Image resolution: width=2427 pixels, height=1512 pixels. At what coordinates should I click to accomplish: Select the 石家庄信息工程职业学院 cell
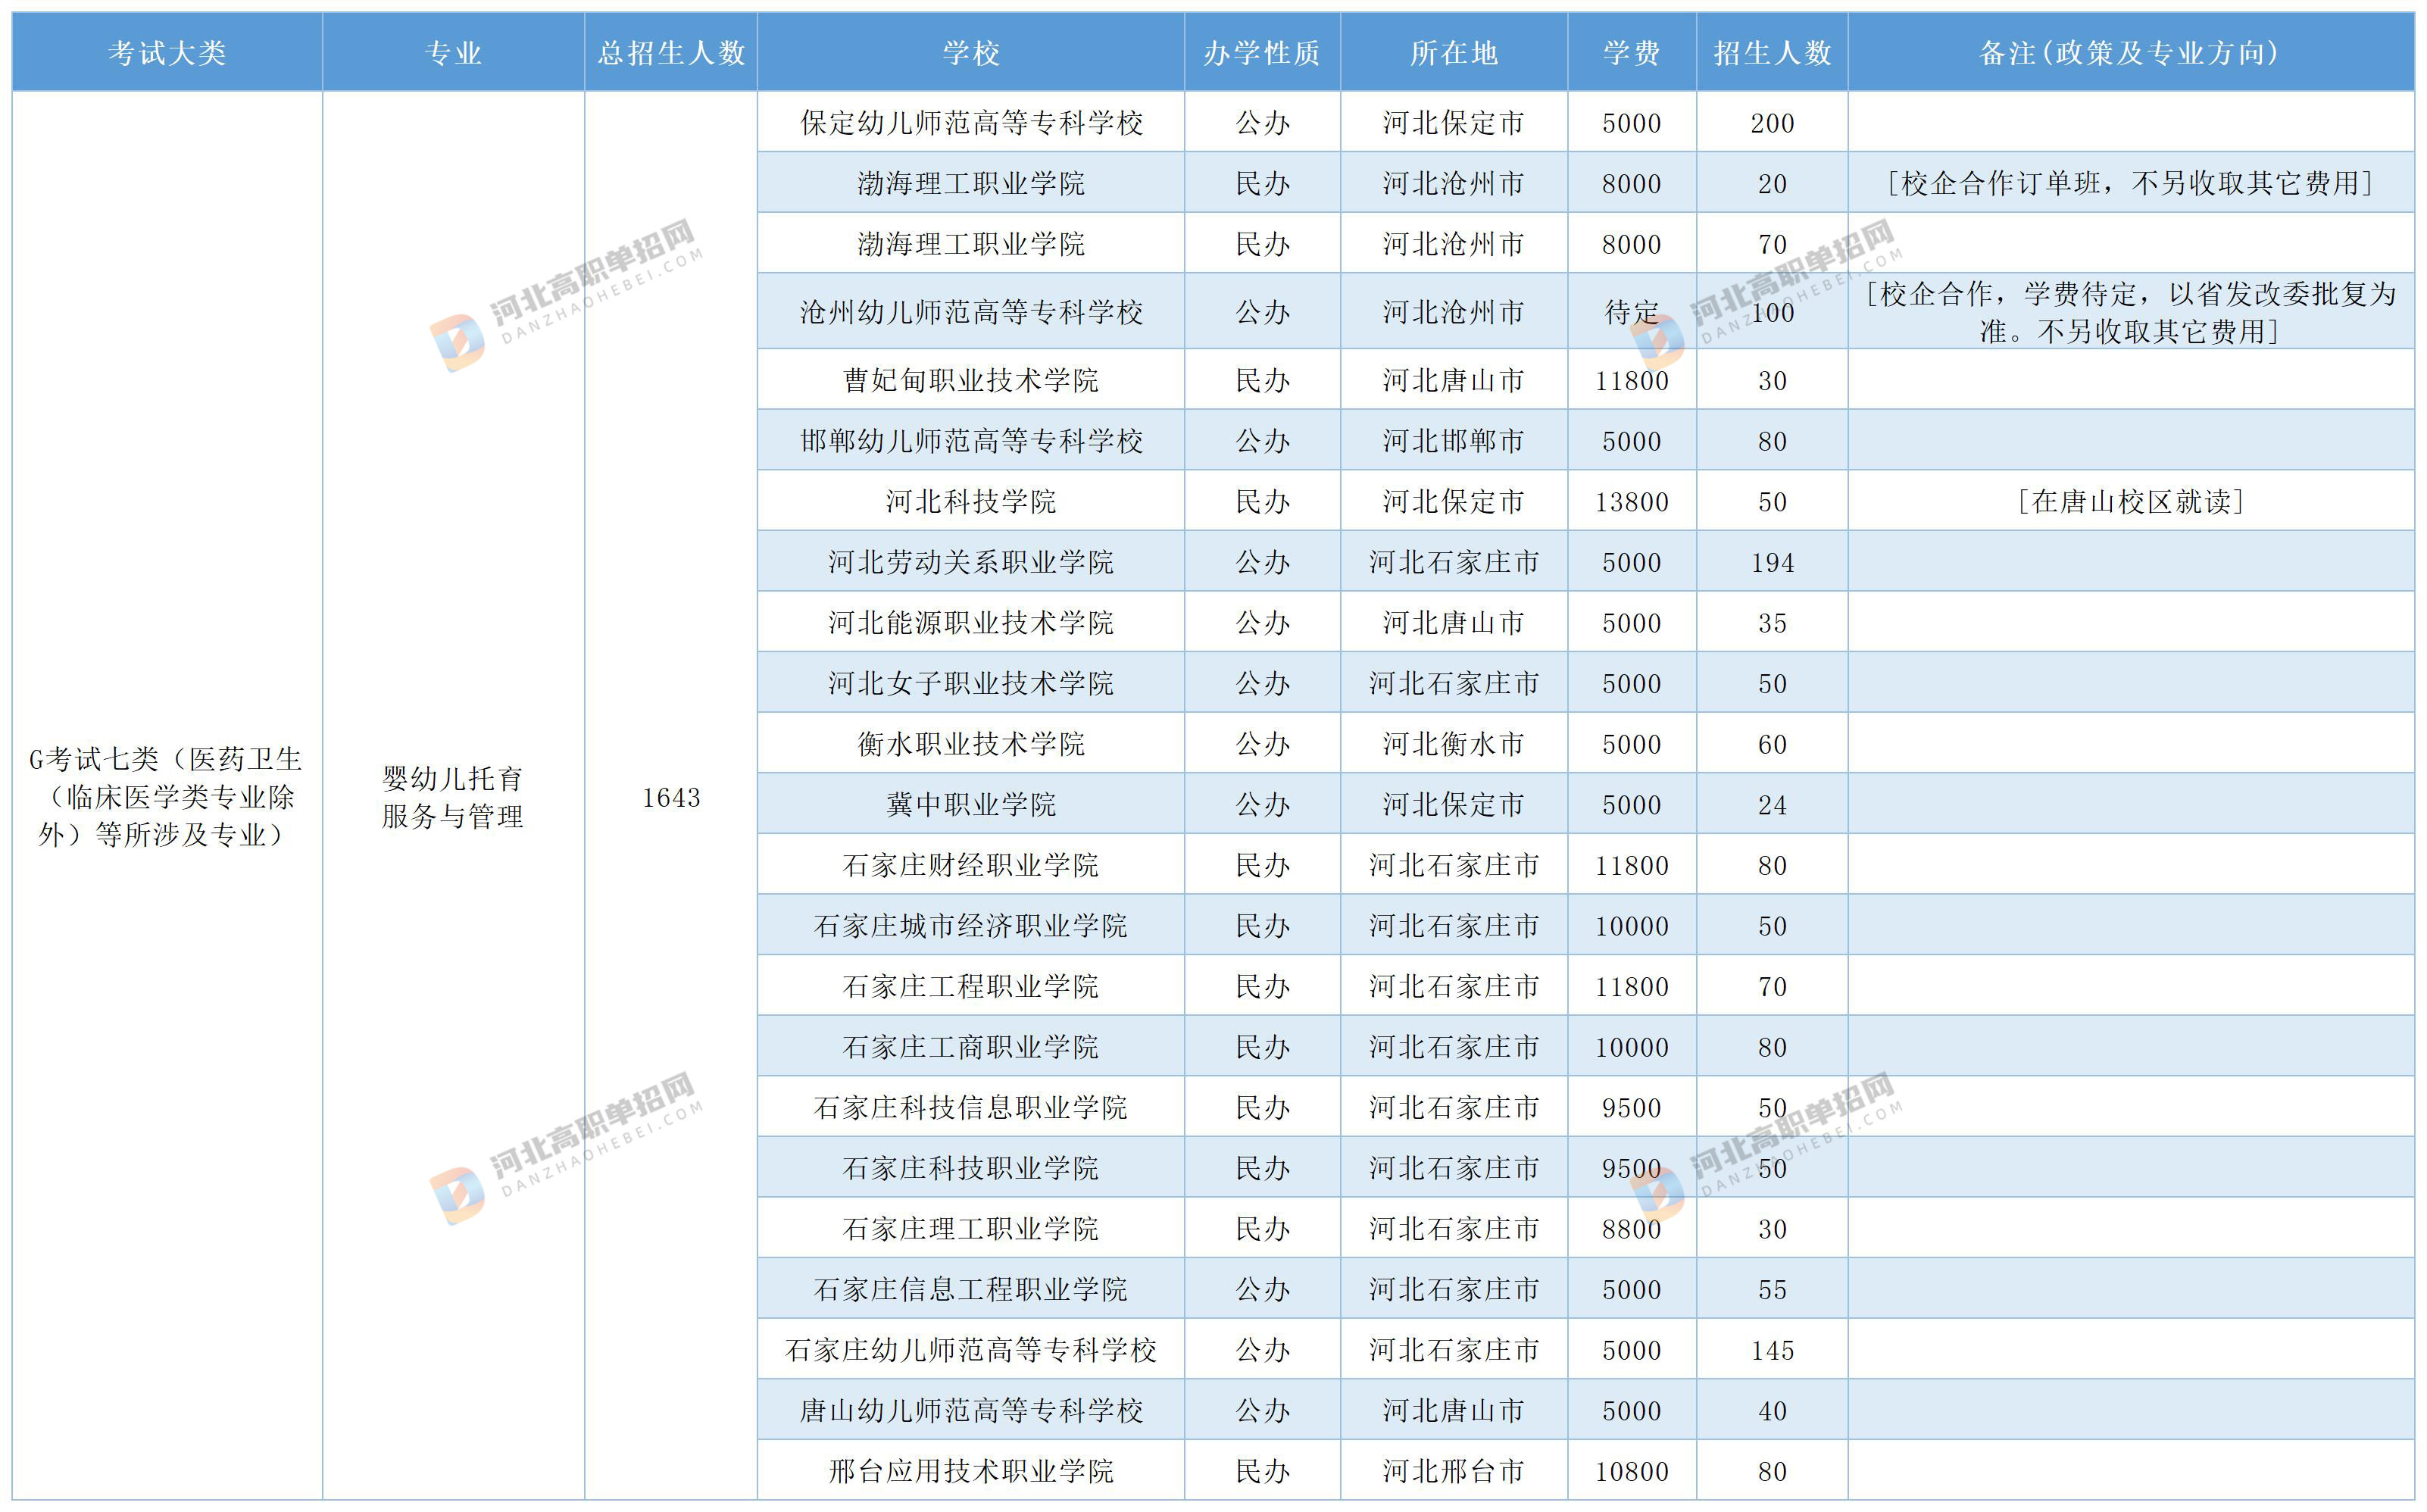(x=971, y=1288)
